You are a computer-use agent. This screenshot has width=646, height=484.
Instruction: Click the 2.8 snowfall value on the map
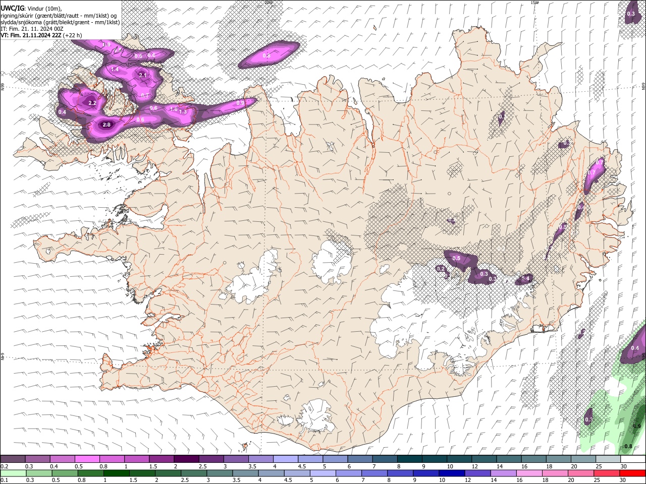pyautogui.click(x=106, y=125)
